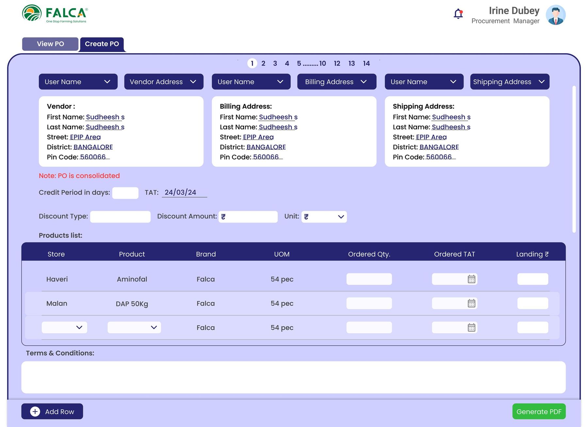Click the vertical scrollbar on the right
Viewport: 588px width, 427px height.
[x=574, y=159]
